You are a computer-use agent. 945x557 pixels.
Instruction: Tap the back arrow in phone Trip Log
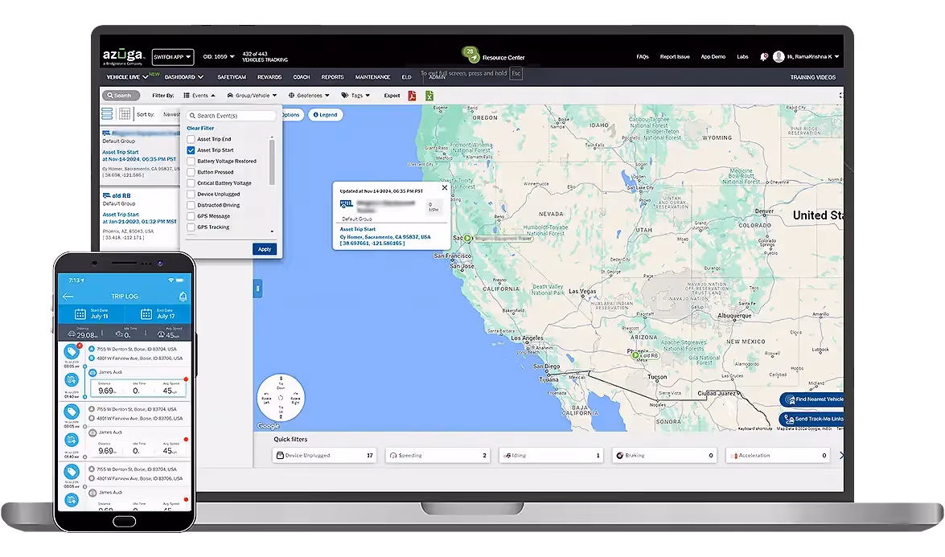pos(68,297)
